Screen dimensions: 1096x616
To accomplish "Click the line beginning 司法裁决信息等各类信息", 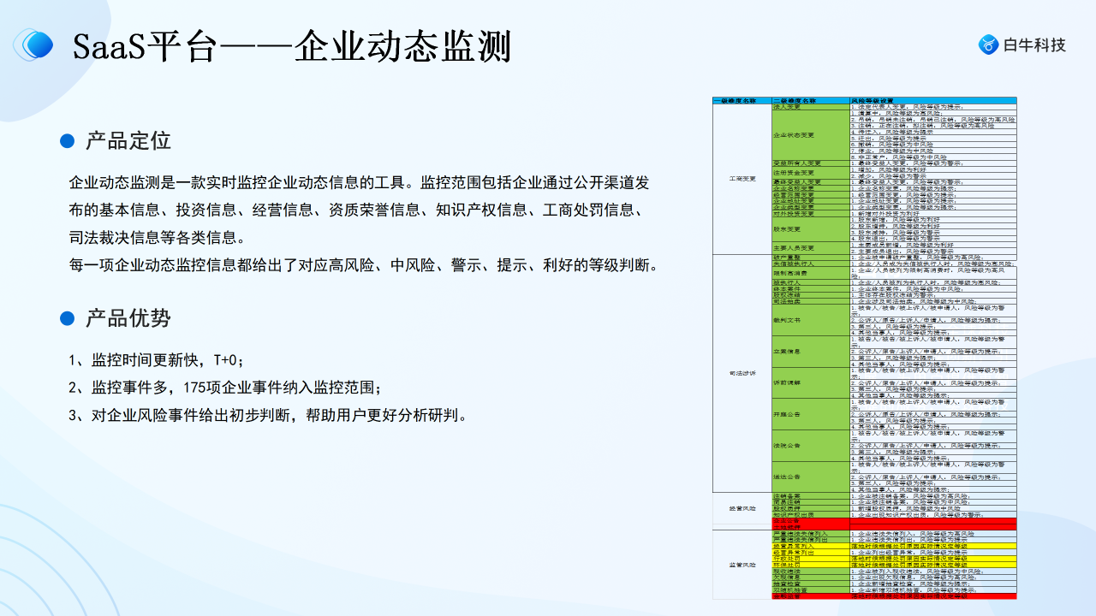I will tap(158, 237).
